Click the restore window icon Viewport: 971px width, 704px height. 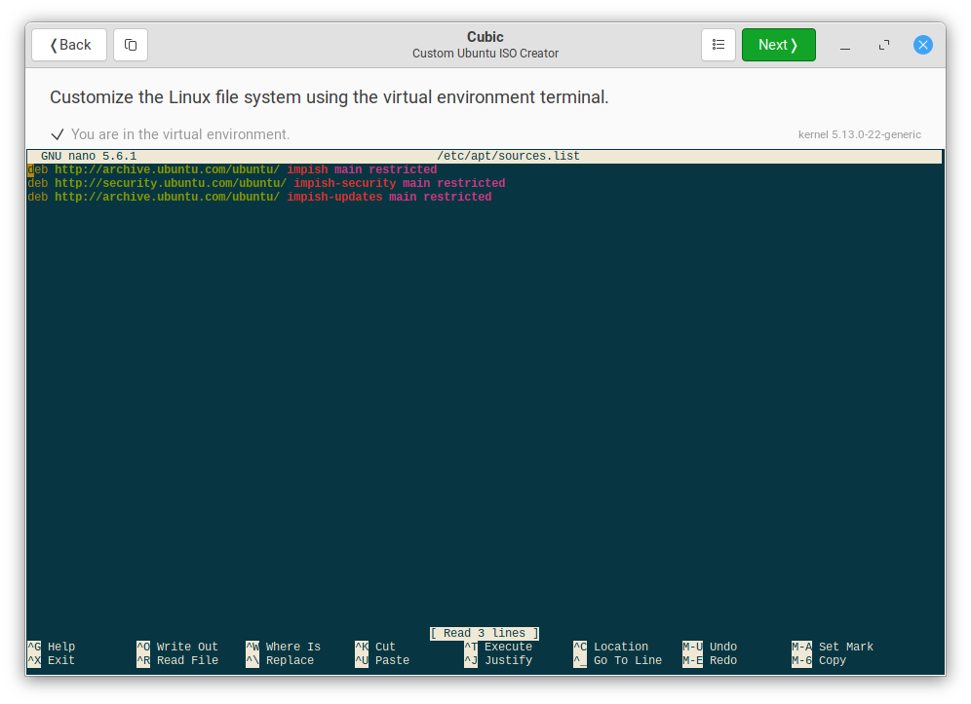(x=883, y=45)
